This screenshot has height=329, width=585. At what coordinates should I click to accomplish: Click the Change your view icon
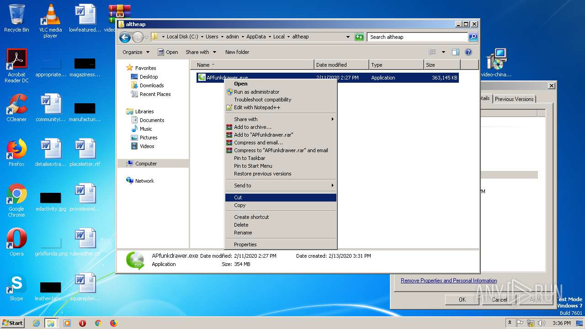[x=432, y=52]
